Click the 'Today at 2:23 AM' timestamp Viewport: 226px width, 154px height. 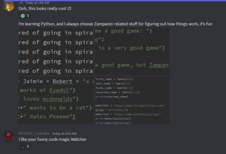(x=64, y=134)
